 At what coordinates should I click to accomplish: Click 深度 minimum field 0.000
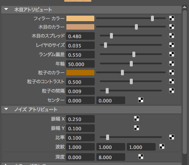80,157
